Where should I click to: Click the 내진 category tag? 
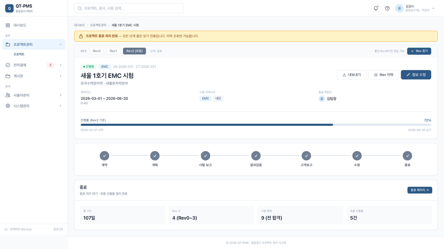click(x=218, y=98)
